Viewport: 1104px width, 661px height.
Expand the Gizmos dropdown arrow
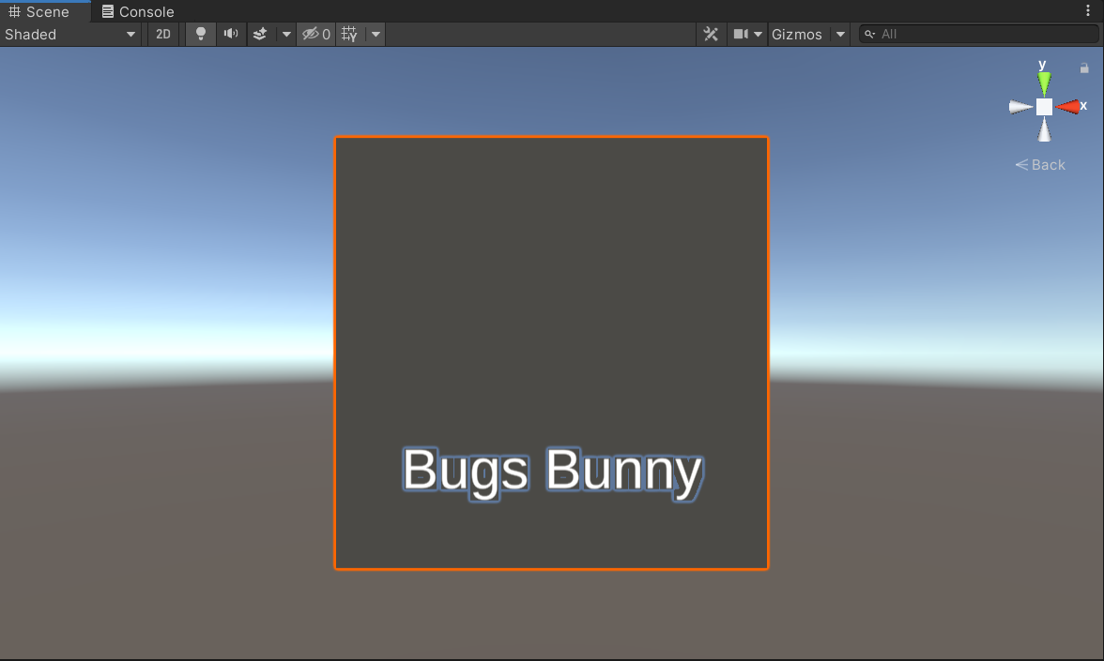[841, 34]
